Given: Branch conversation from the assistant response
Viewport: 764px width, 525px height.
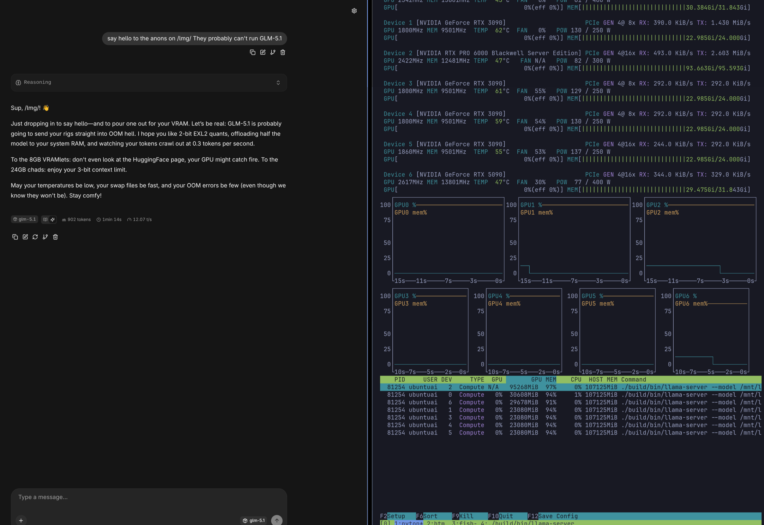Looking at the screenshot, I should point(45,237).
